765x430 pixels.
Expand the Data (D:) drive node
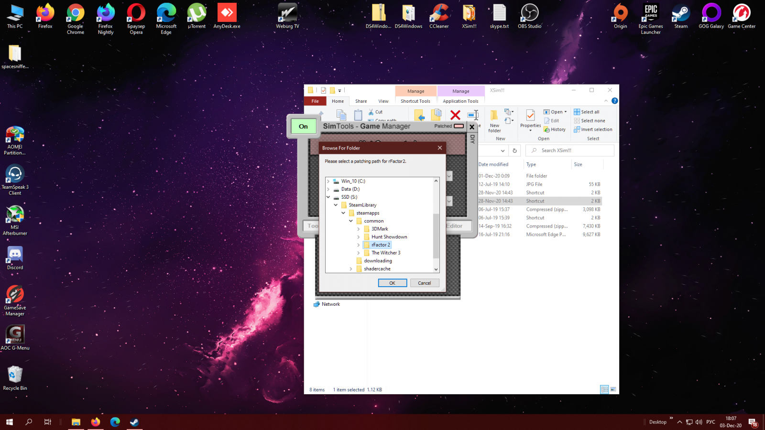[x=328, y=189]
